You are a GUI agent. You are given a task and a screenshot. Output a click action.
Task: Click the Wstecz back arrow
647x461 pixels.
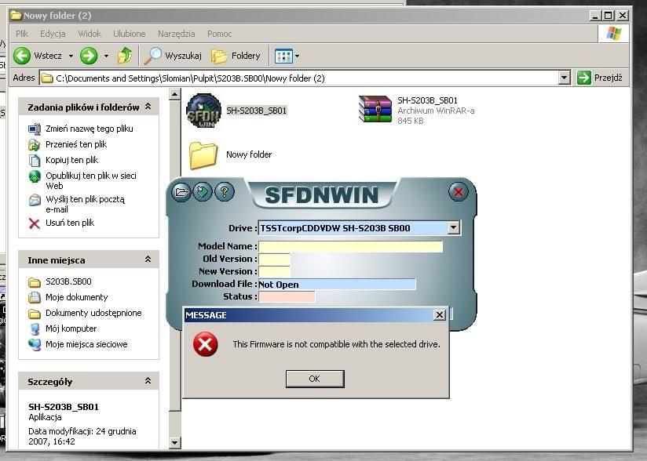[x=22, y=56]
